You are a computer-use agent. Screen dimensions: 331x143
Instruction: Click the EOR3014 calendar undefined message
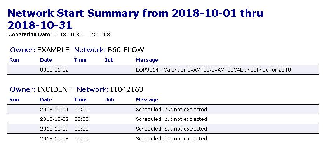[213, 70]
